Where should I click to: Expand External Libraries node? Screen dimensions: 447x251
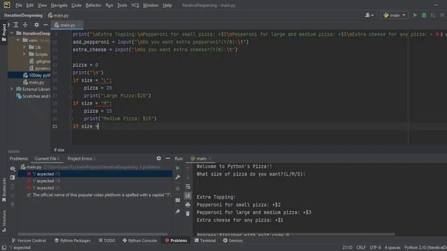point(12,89)
